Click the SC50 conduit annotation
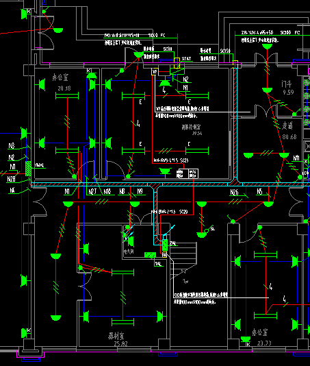This screenshot has height=366, width=310. coord(225,51)
